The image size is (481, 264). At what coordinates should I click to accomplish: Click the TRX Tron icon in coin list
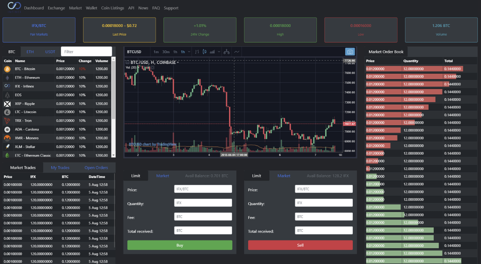tap(7, 121)
